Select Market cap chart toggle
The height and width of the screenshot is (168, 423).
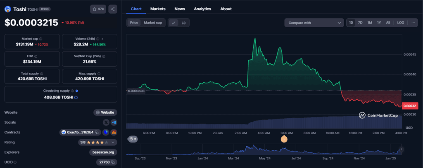[x=153, y=23]
